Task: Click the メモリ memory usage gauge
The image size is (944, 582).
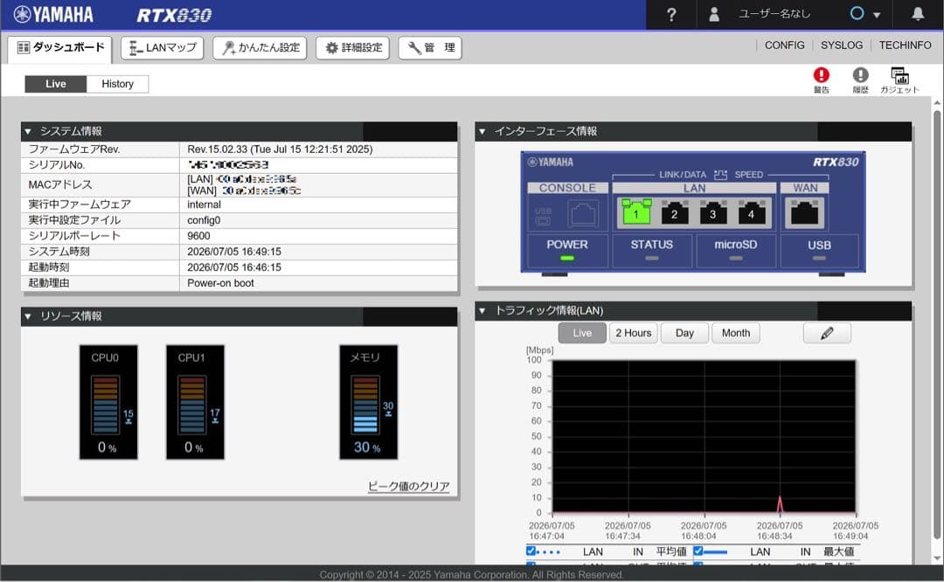Action: pos(369,402)
